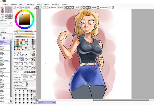Open the Selección menu
This screenshot has width=154, height=105.
click(30, 4)
